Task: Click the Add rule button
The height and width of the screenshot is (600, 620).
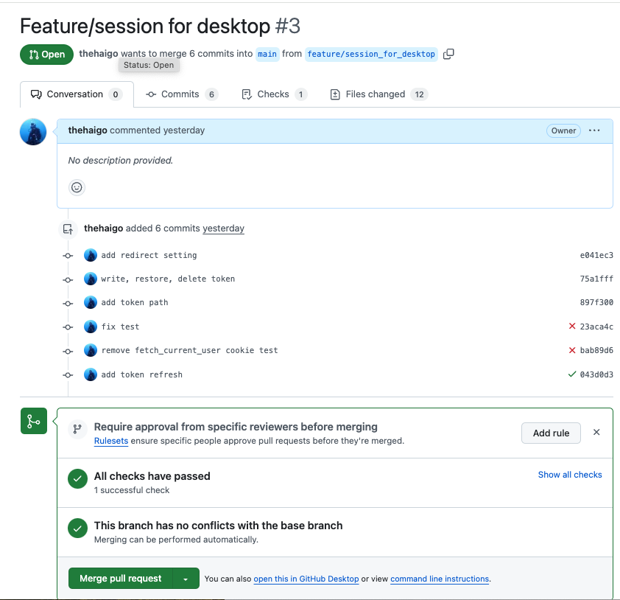Action: click(x=551, y=433)
